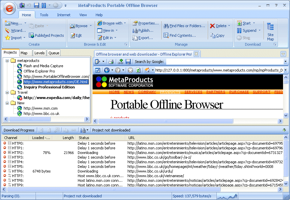Click the URL column header
The image size is (290, 200).
coord(204,138)
